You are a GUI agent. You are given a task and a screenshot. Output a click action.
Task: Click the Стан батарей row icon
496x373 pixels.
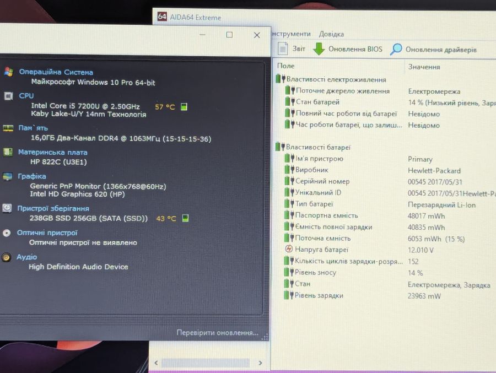[x=290, y=101]
